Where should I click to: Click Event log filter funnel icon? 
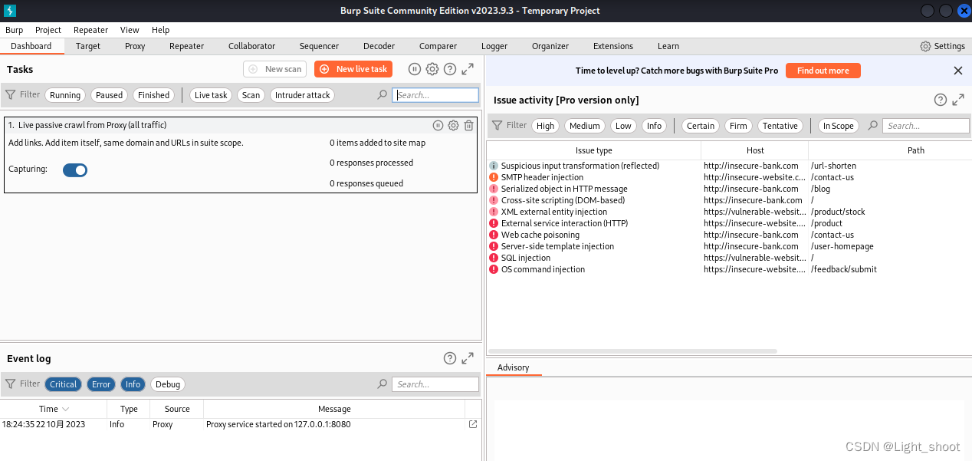(11, 384)
